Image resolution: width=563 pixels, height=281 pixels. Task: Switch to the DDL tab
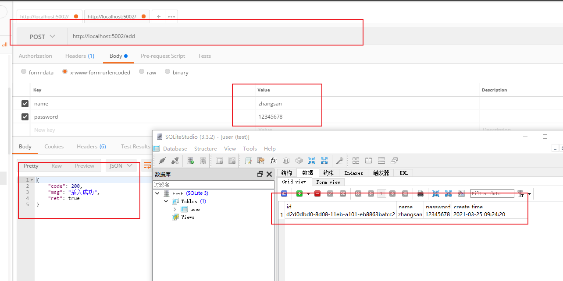coord(403,173)
